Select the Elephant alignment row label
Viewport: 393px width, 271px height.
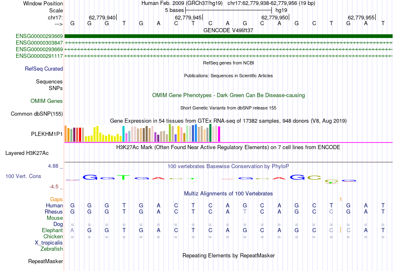point(52,230)
